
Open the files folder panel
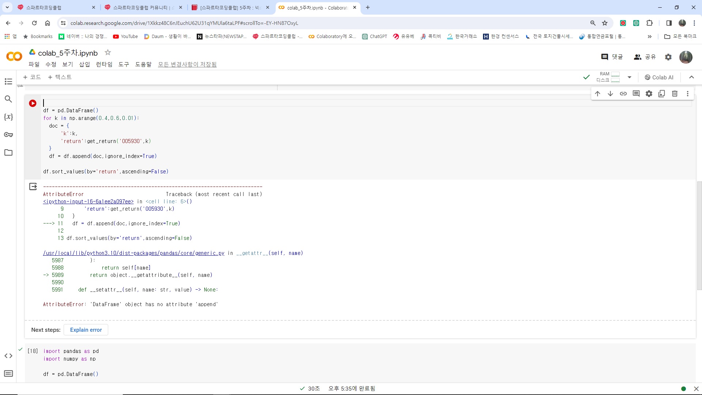point(8,153)
